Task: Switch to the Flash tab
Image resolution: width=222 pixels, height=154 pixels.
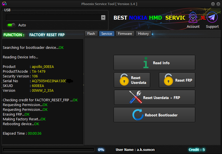Action: [x=91, y=34]
